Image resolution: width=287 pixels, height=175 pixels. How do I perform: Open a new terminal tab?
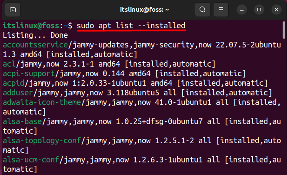[x=13, y=9]
